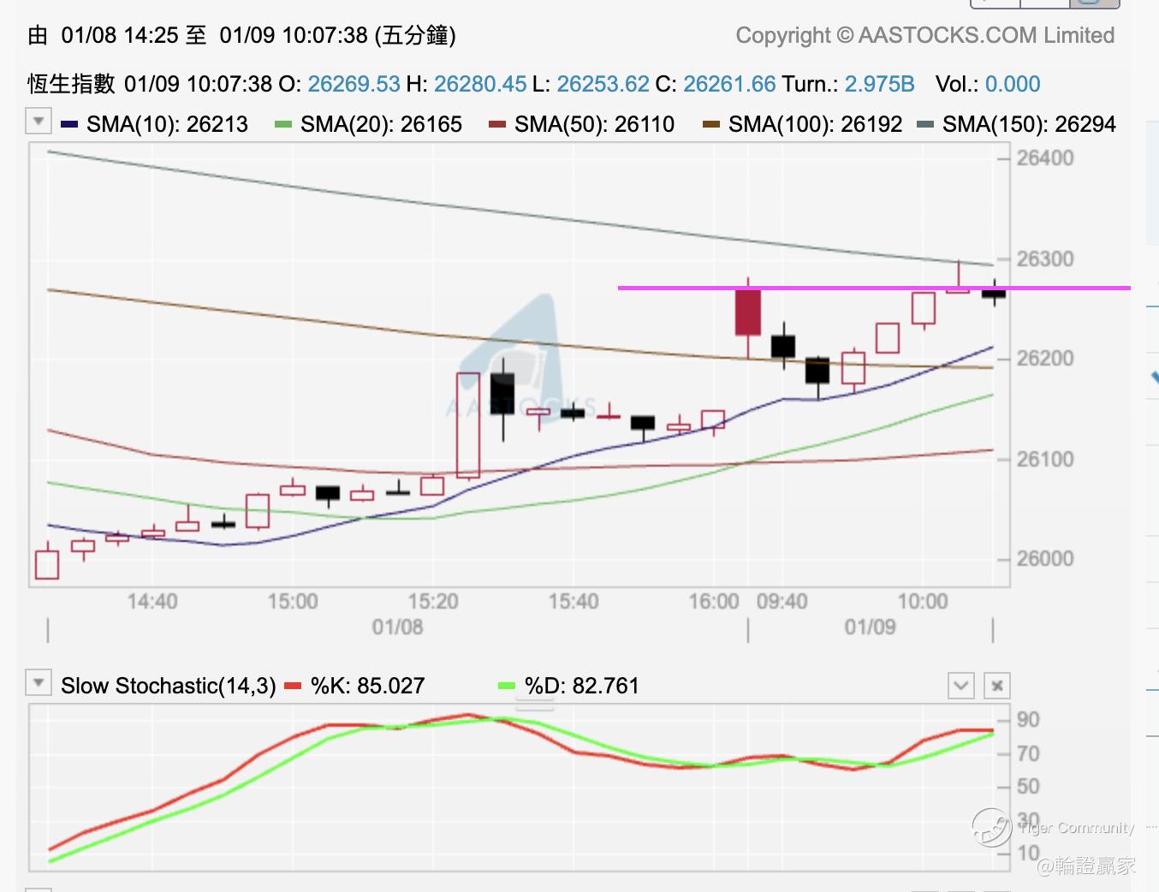1159x892 pixels.
Task: Select the "SMA(150): 26294" legend text
Action: pos(1030,125)
